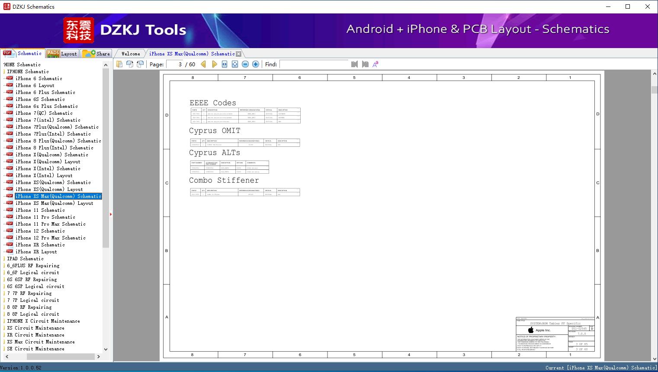Click the Find text field
The image size is (658, 372).
pyautogui.click(x=314, y=64)
